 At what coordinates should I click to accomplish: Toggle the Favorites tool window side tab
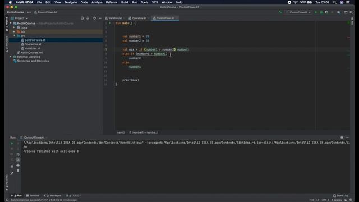7,182
